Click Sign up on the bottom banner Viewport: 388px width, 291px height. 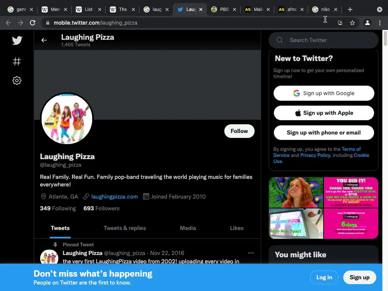pos(360,277)
